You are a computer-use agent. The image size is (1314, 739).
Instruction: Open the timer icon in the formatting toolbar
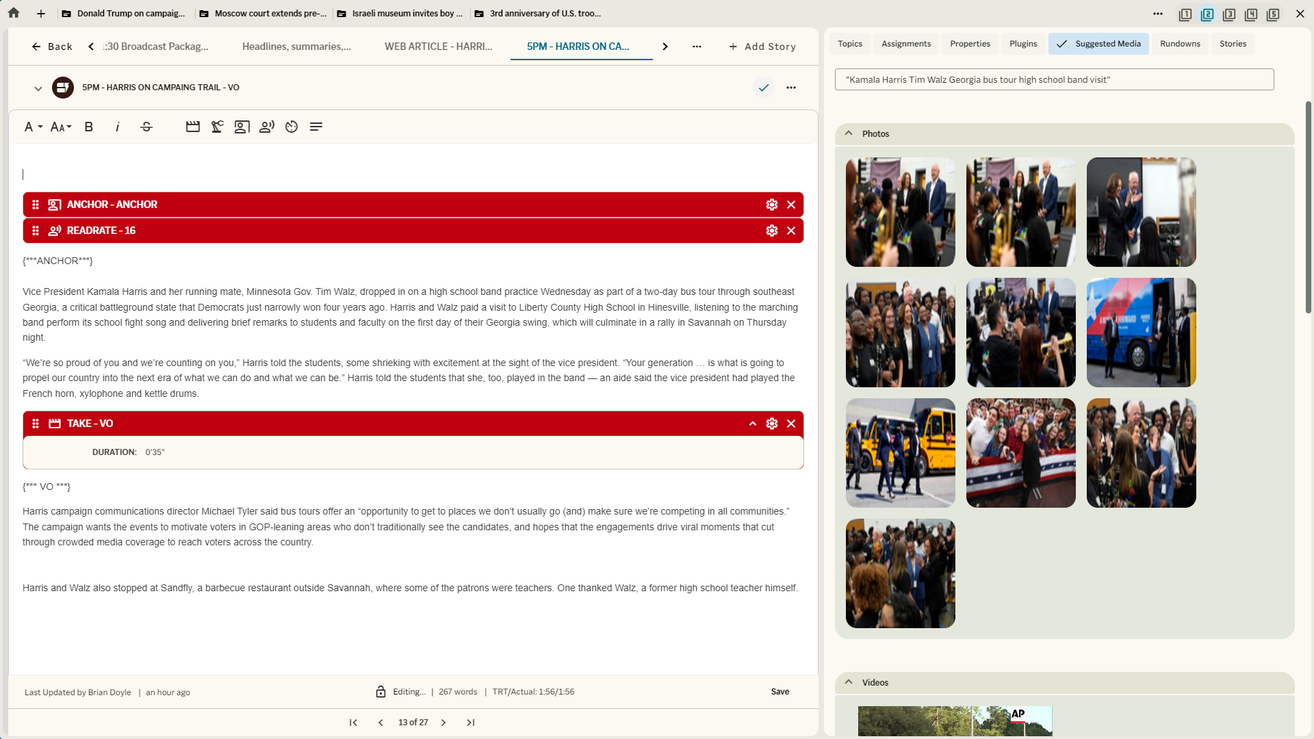coord(291,127)
